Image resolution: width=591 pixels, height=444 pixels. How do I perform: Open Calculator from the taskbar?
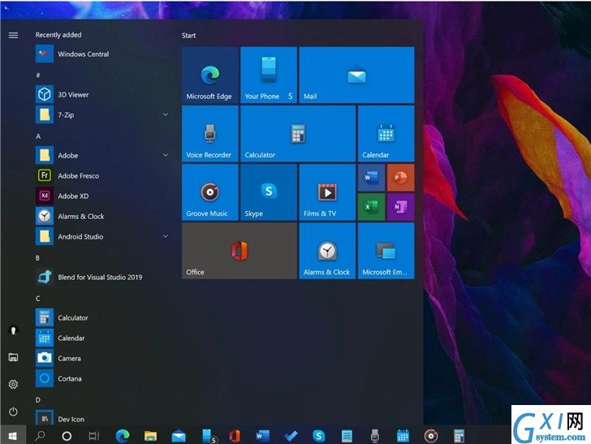459,436
